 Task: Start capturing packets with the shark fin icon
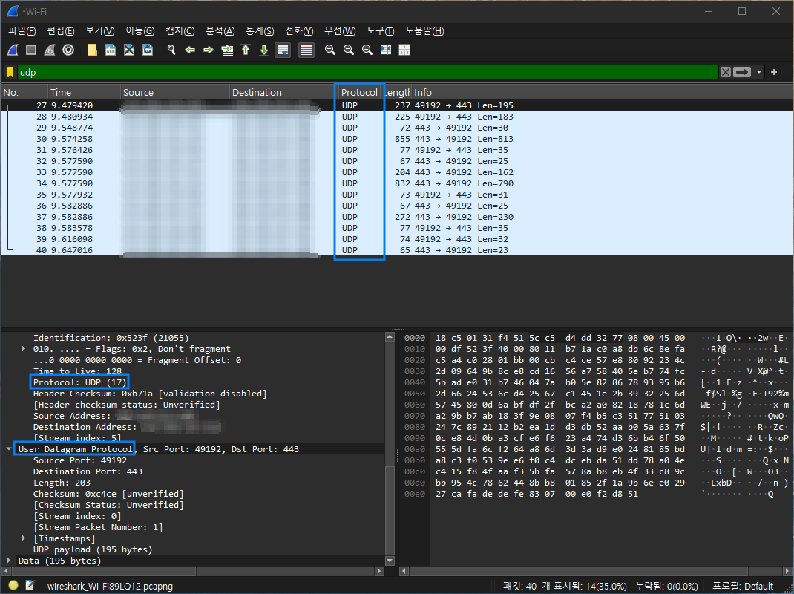(13, 50)
